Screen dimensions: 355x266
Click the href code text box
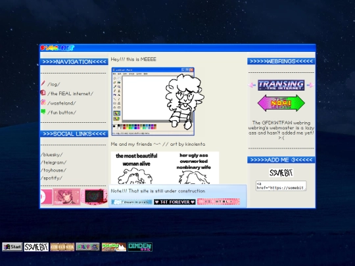click(281, 186)
